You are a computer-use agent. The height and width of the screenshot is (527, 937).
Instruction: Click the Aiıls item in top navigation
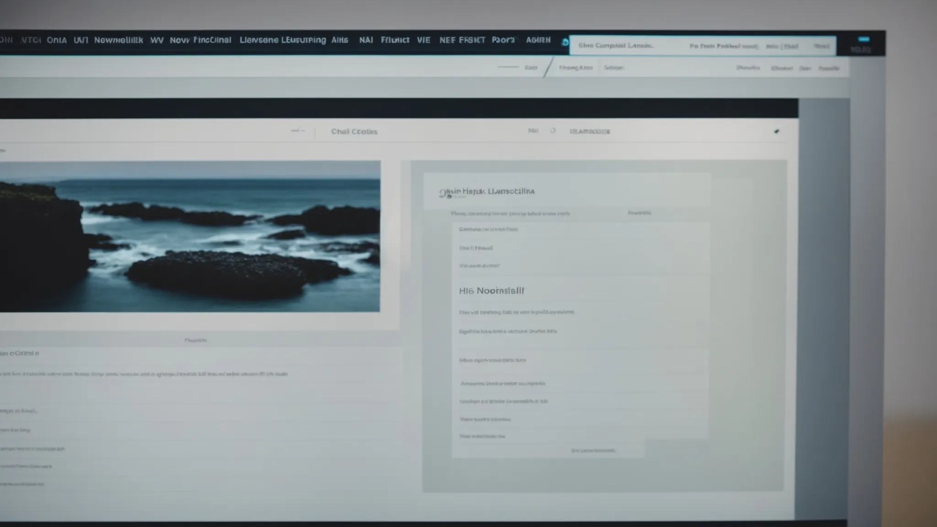click(340, 40)
